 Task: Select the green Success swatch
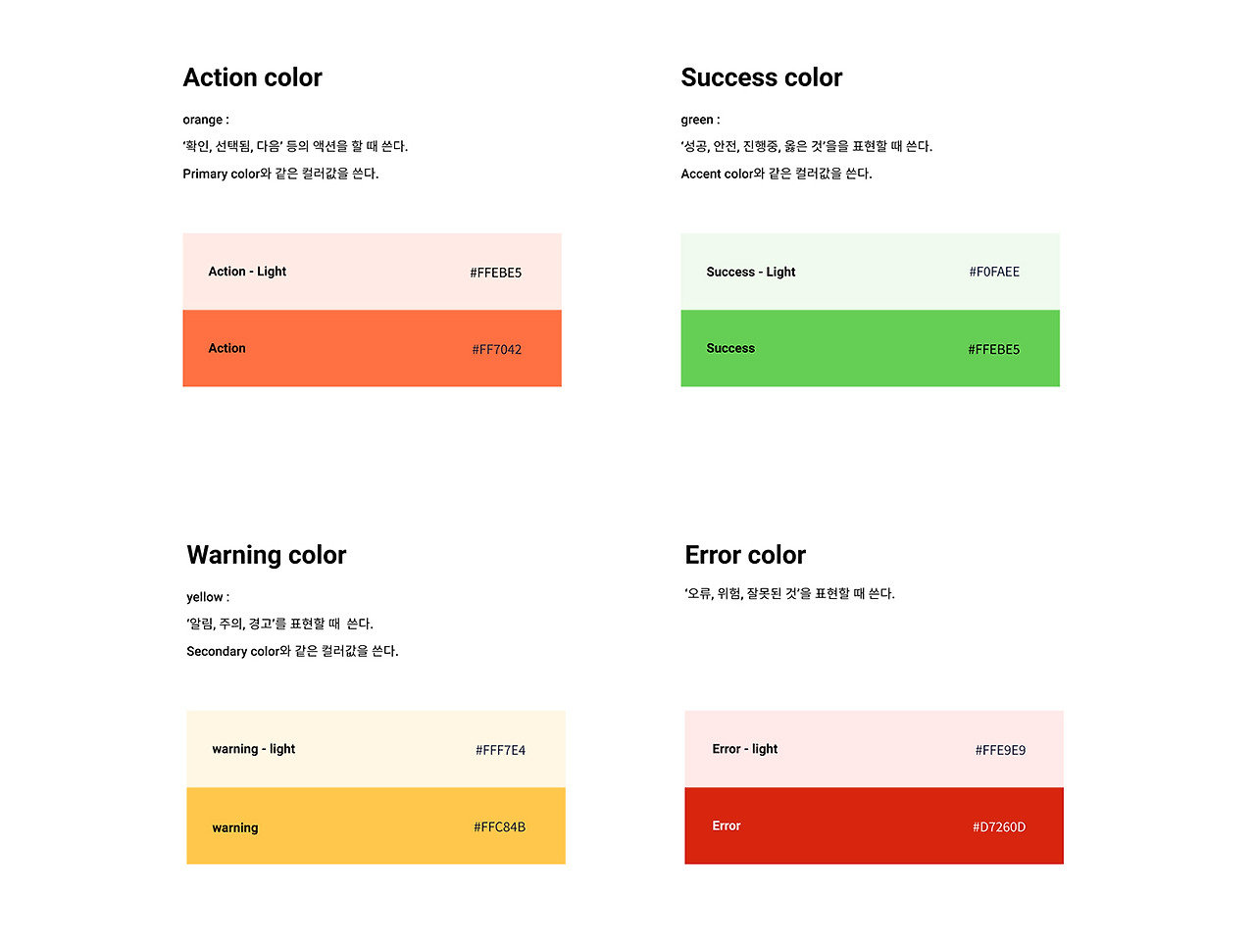(x=870, y=348)
